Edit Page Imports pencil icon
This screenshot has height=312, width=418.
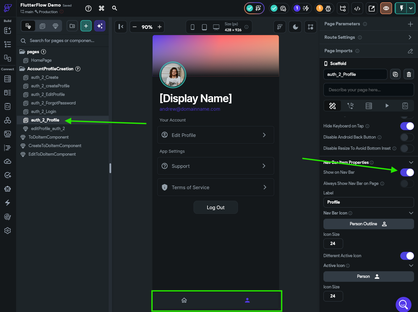[410, 51]
